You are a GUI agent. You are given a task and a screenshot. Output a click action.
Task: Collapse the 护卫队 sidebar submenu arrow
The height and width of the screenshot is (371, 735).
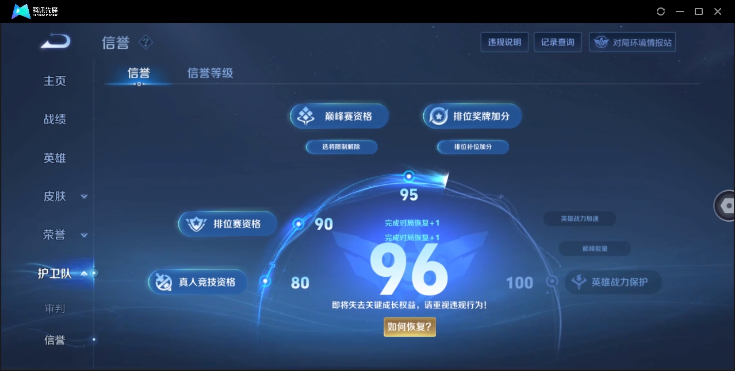[x=84, y=273]
